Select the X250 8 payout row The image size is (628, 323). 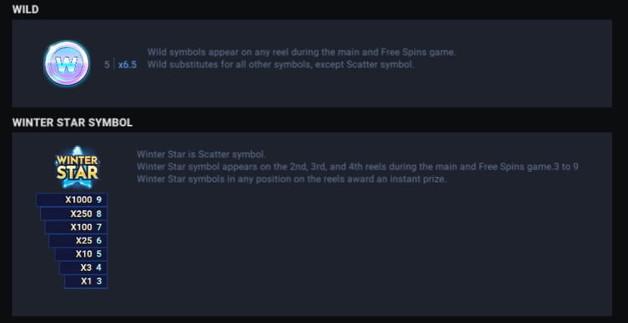[x=73, y=213]
